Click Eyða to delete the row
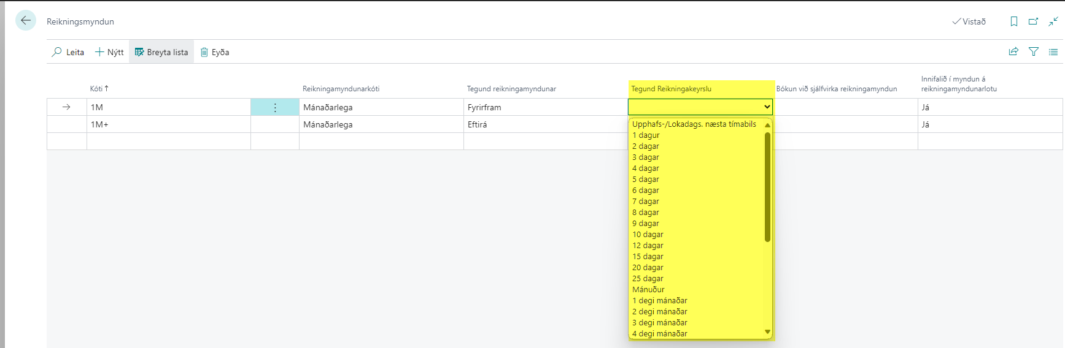The height and width of the screenshot is (348, 1065). (215, 52)
